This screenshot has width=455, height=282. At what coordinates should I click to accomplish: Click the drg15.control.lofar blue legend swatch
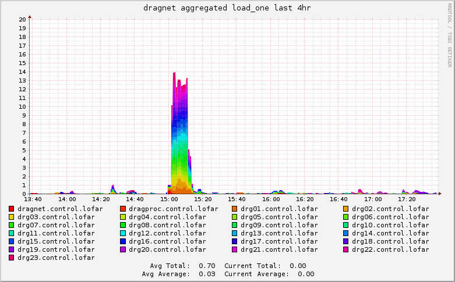(11, 241)
